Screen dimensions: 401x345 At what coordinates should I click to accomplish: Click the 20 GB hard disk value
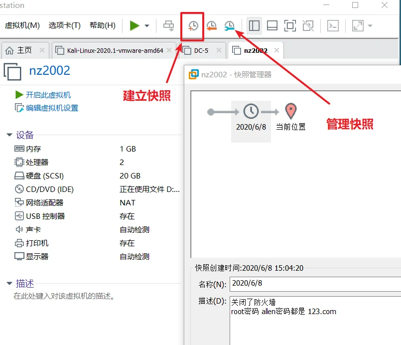(130, 176)
